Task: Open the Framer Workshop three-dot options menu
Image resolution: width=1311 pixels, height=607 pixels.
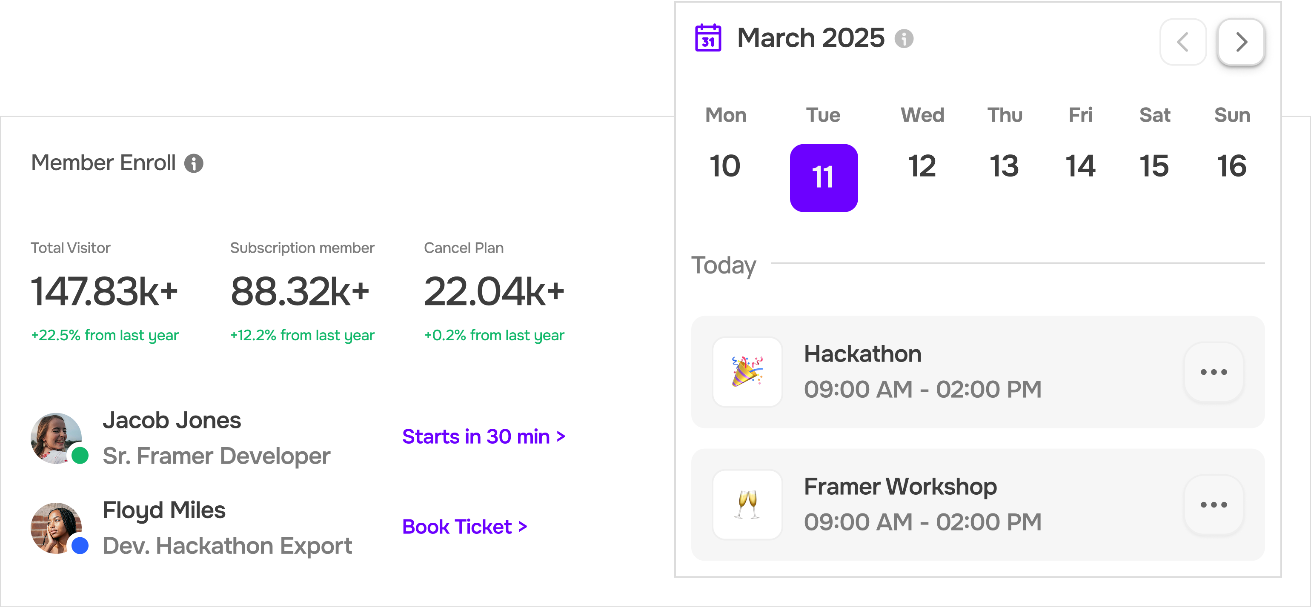Action: (1213, 504)
